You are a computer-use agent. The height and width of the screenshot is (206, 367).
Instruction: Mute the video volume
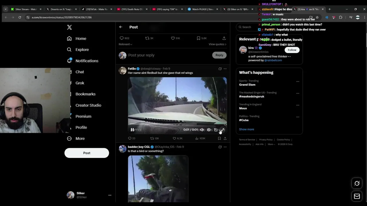click(202, 130)
